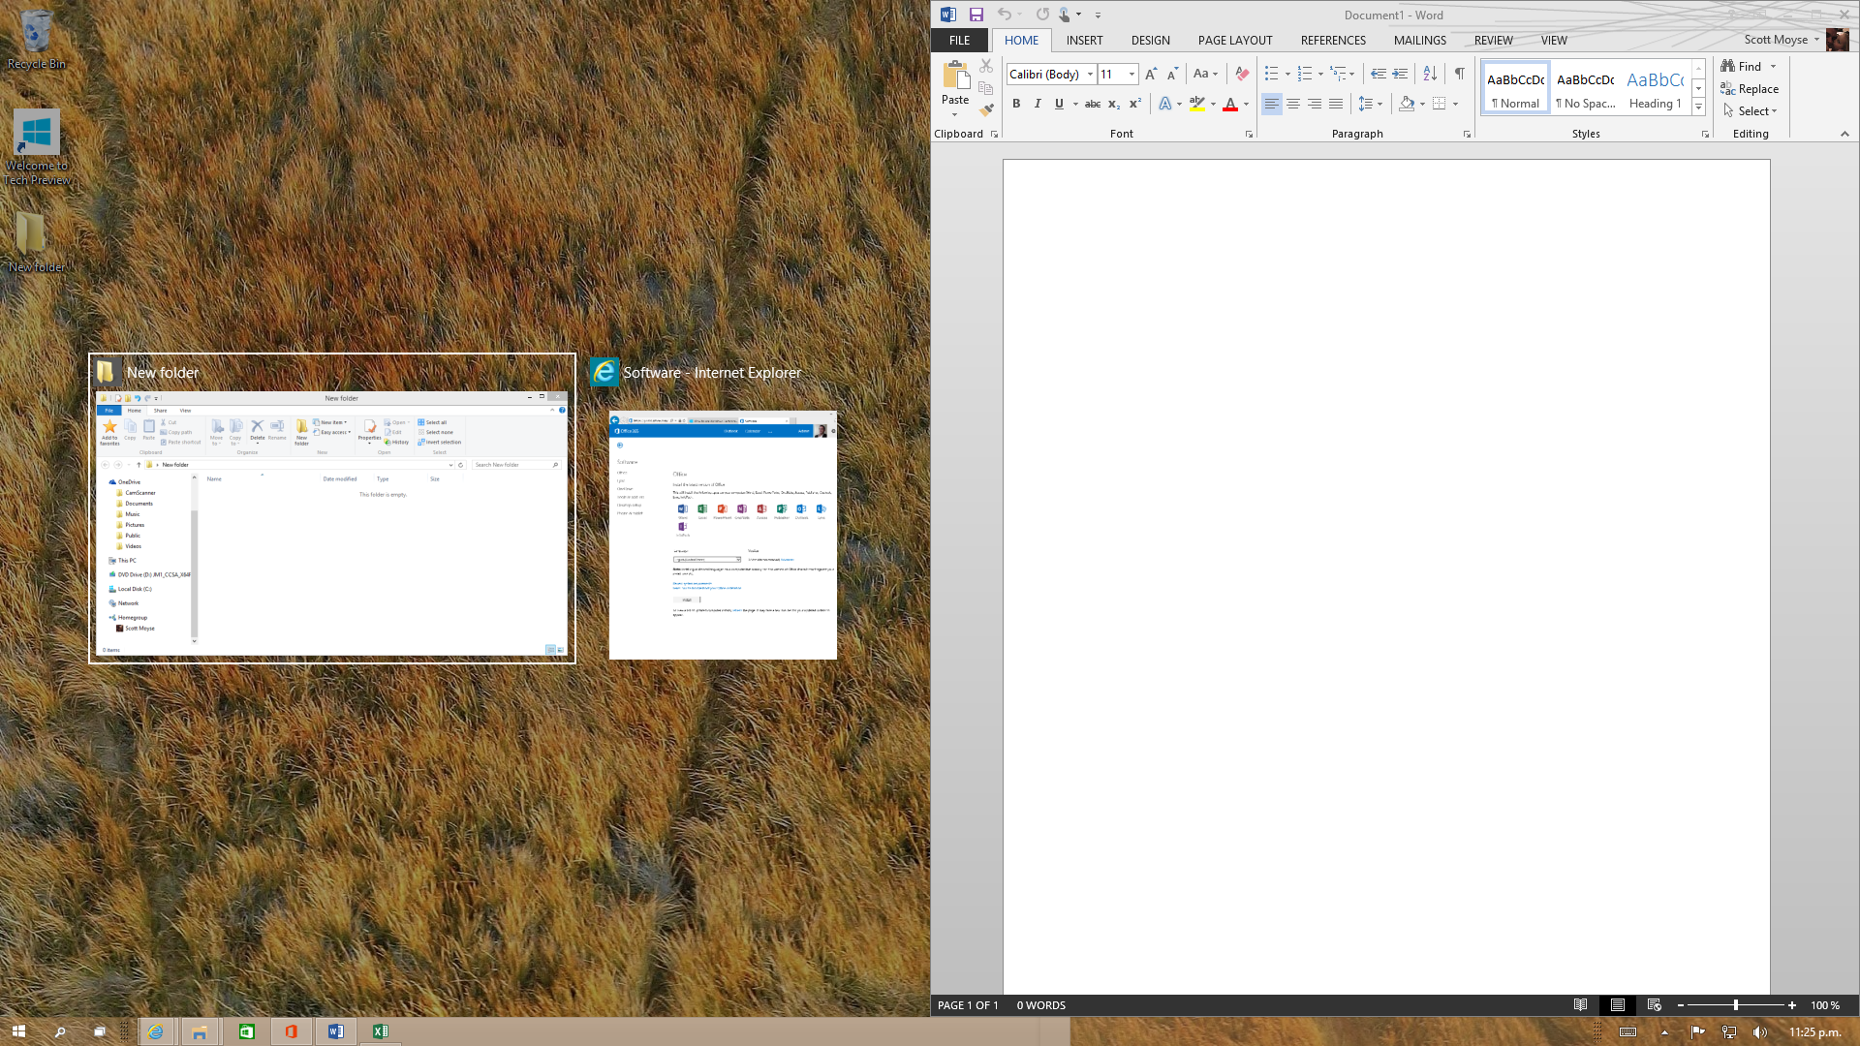The width and height of the screenshot is (1860, 1046).
Task: Click the Save icon in Quick Access Toolbar
Action: tap(976, 15)
